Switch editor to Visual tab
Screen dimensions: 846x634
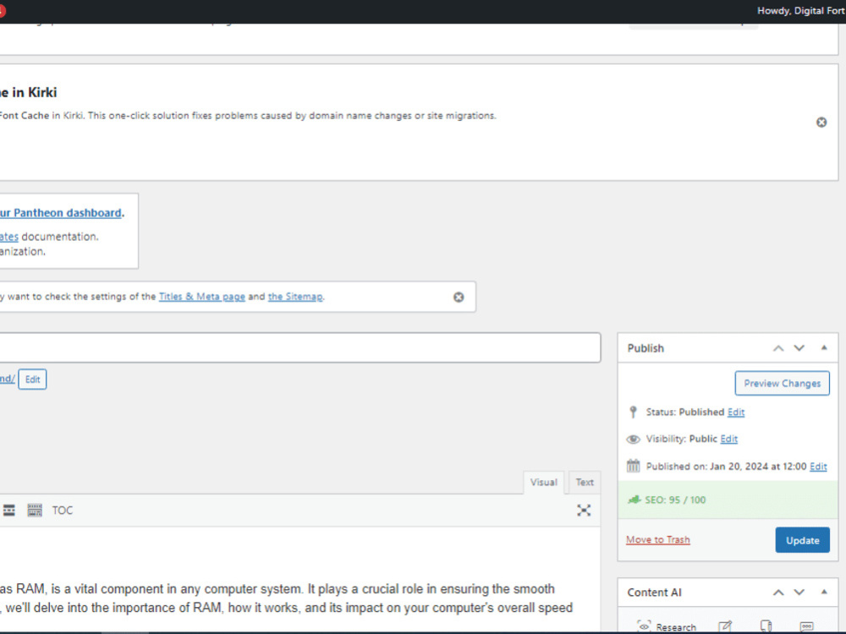point(543,483)
